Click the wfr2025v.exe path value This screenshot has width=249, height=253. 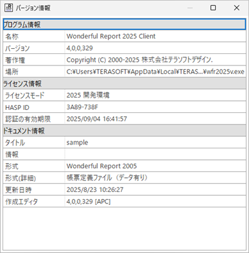pos(155,72)
